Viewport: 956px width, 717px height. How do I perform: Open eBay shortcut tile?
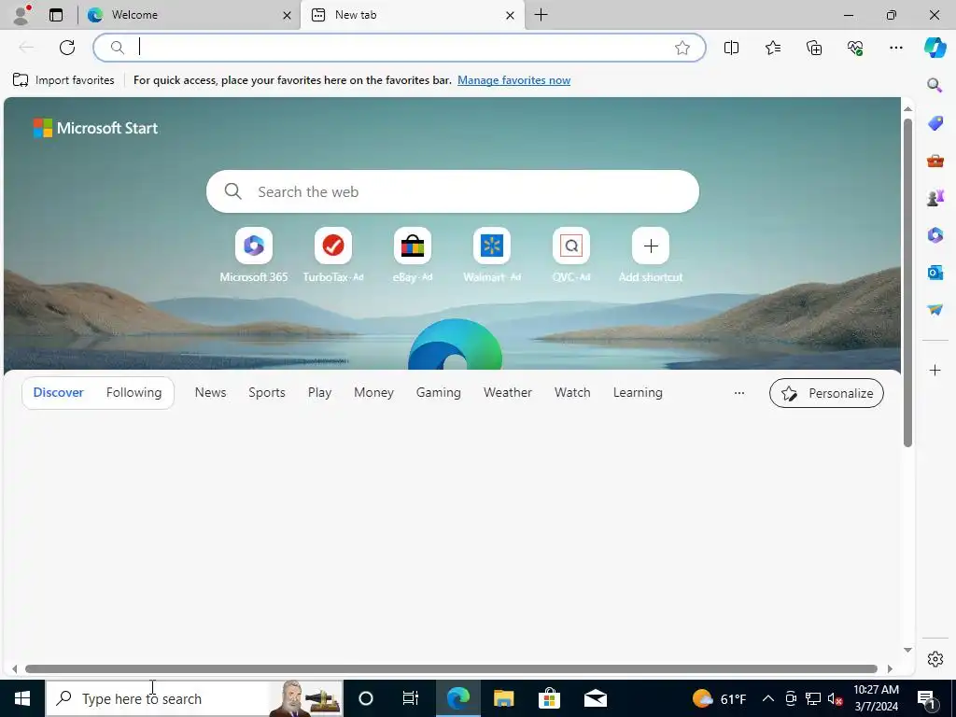click(x=412, y=246)
